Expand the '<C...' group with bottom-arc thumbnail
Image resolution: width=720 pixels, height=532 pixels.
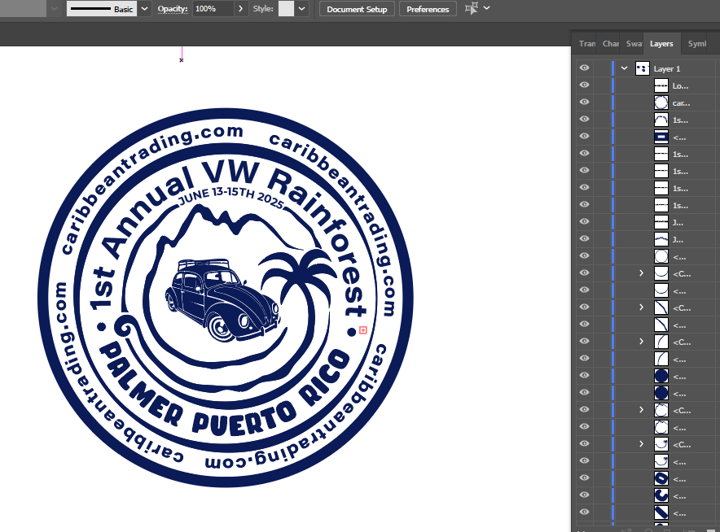642,273
